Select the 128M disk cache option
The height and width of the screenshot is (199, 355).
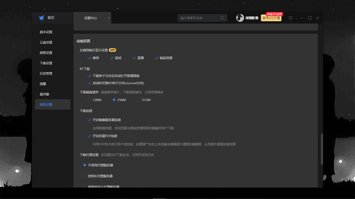[89, 100]
